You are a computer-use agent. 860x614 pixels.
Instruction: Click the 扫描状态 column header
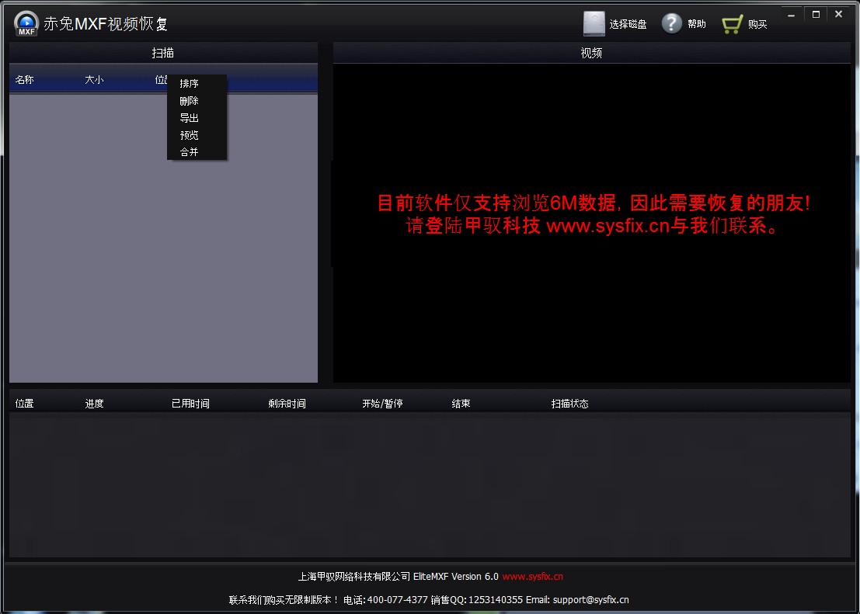[570, 404]
